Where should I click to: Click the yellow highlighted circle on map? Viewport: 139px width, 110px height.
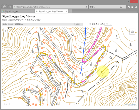[x=103, y=71]
